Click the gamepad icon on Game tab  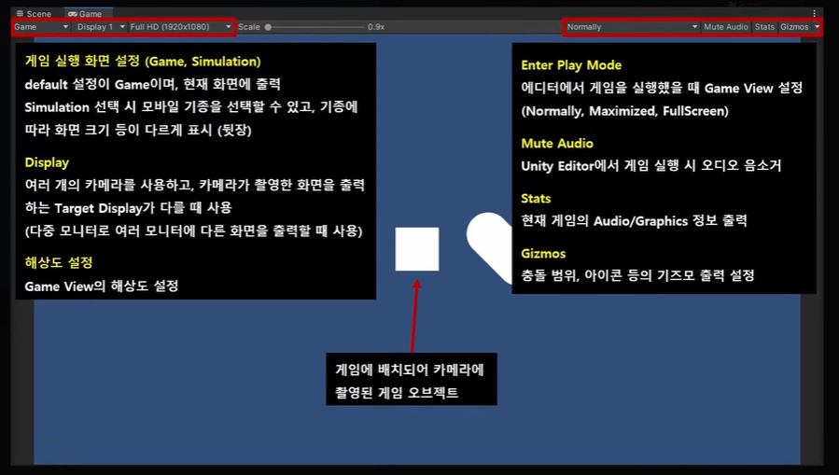tap(72, 14)
